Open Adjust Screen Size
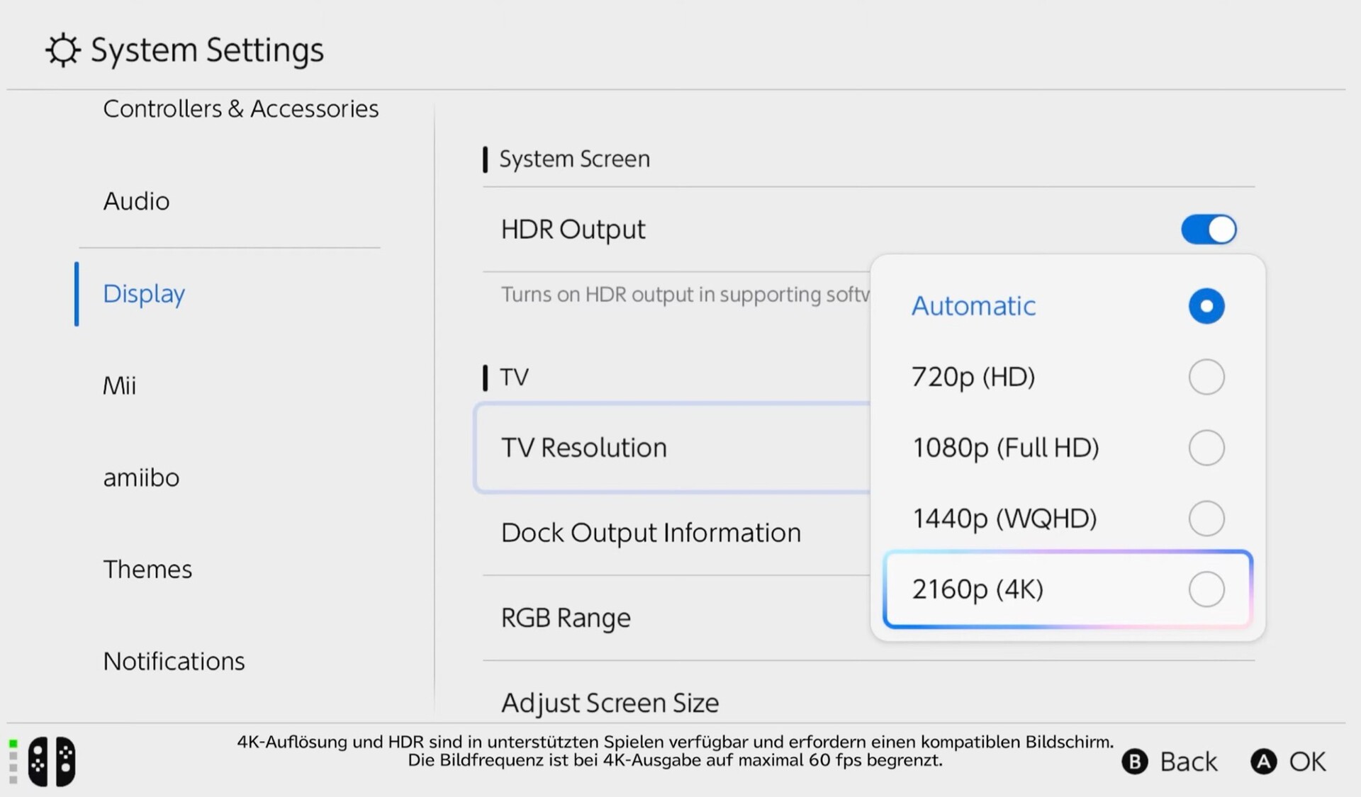The width and height of the screenshot is (1361, 797). point(610,703)
